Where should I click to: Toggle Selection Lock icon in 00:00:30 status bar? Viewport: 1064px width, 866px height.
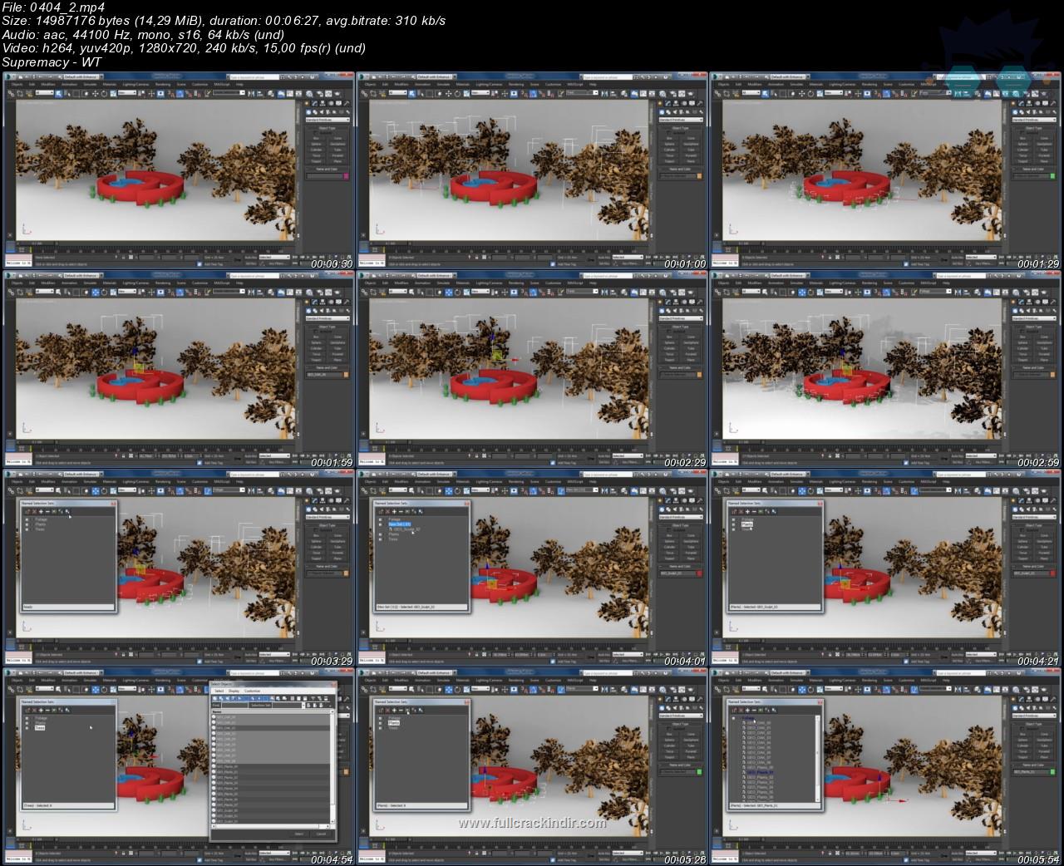click(x=123, y=257)
